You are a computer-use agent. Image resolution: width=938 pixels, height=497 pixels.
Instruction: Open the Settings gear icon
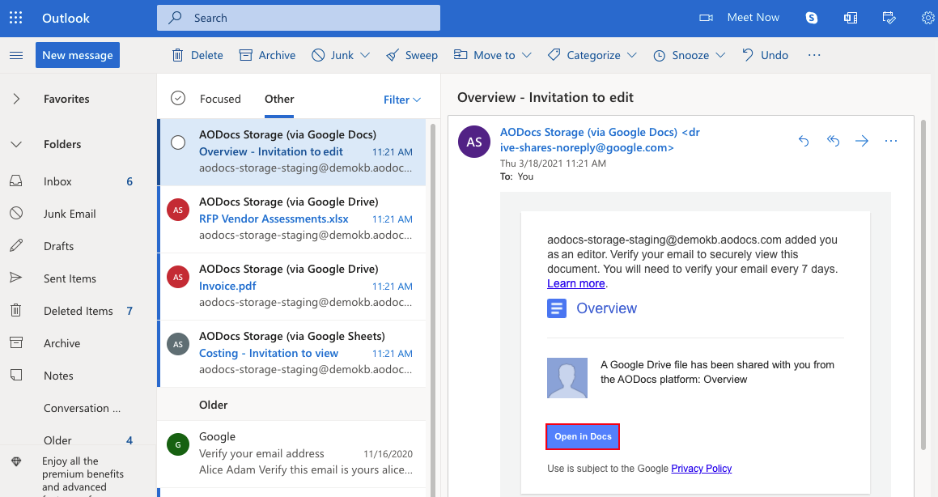click(x=928, y=18)
